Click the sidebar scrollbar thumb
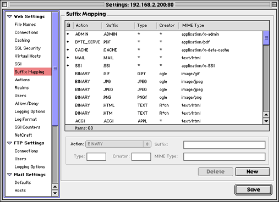279x202 pixels. coord(55,69)
